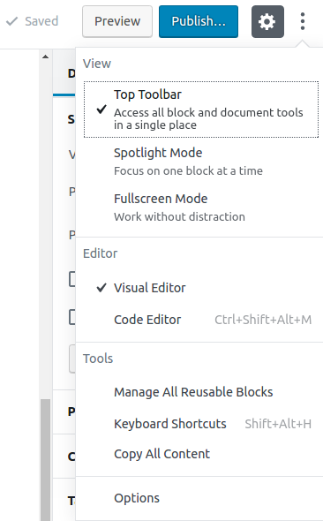The image size is (323, 521).
Task: Toggle the Top Toolbar option
Action: [201, 109]
